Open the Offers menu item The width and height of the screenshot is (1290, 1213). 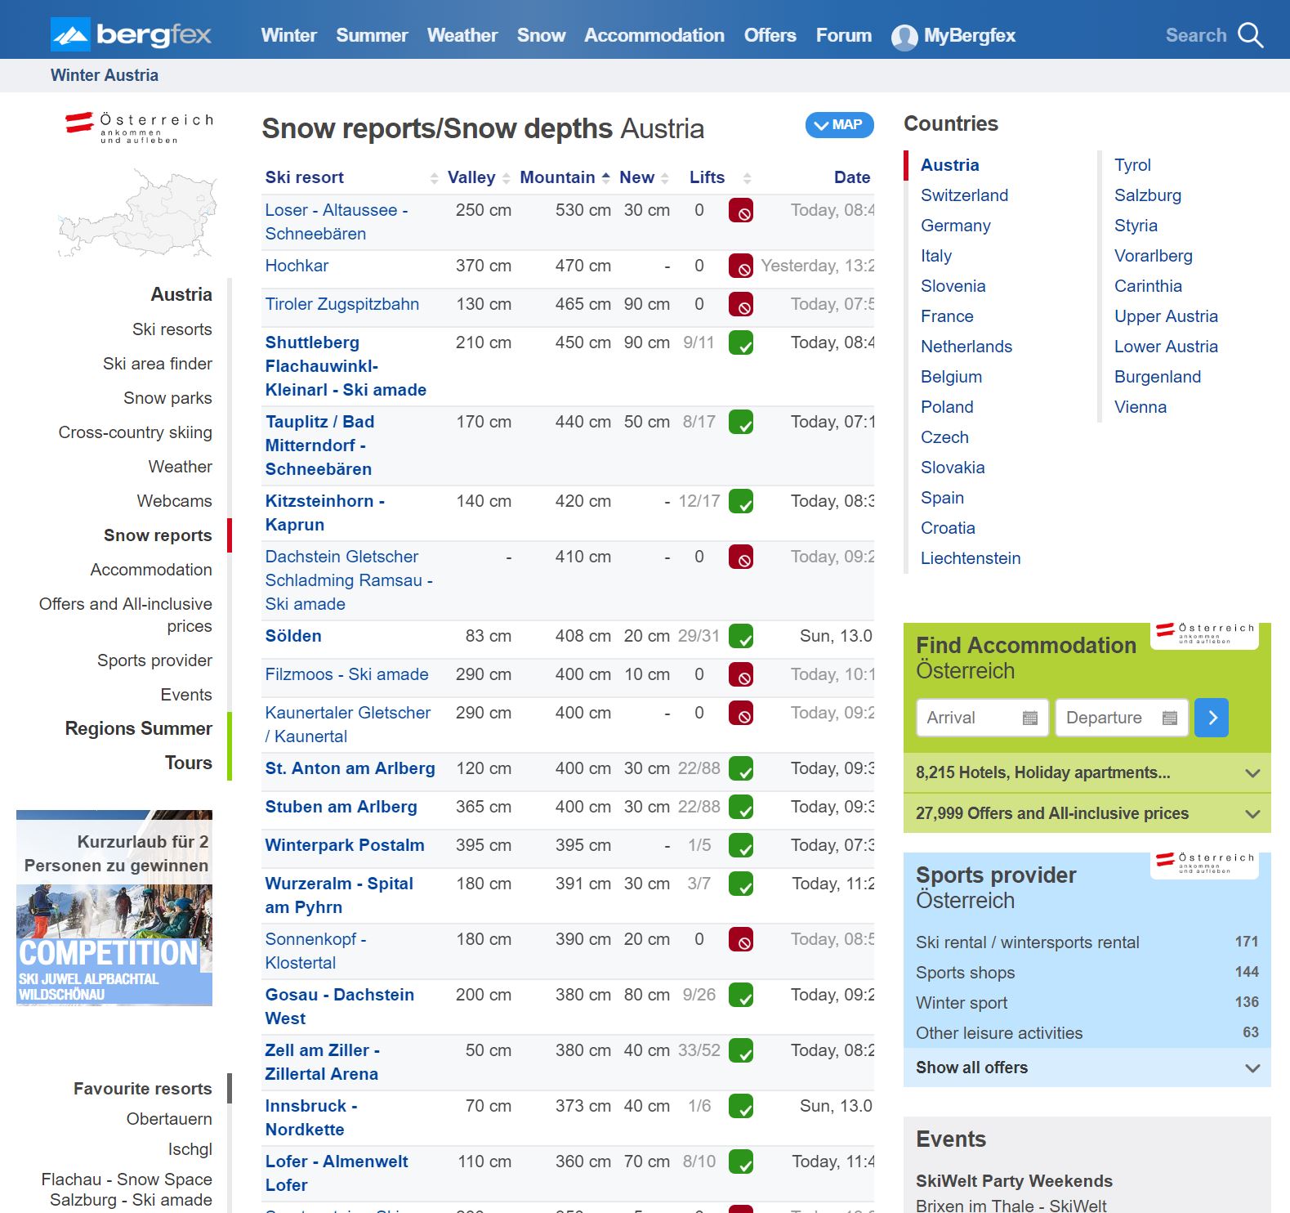click(770, 35)
